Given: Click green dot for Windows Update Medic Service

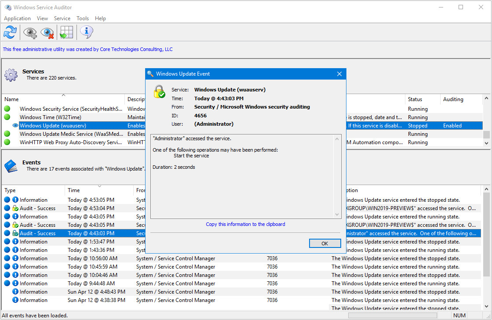Looking at the screenshot, I should (7, 134).
